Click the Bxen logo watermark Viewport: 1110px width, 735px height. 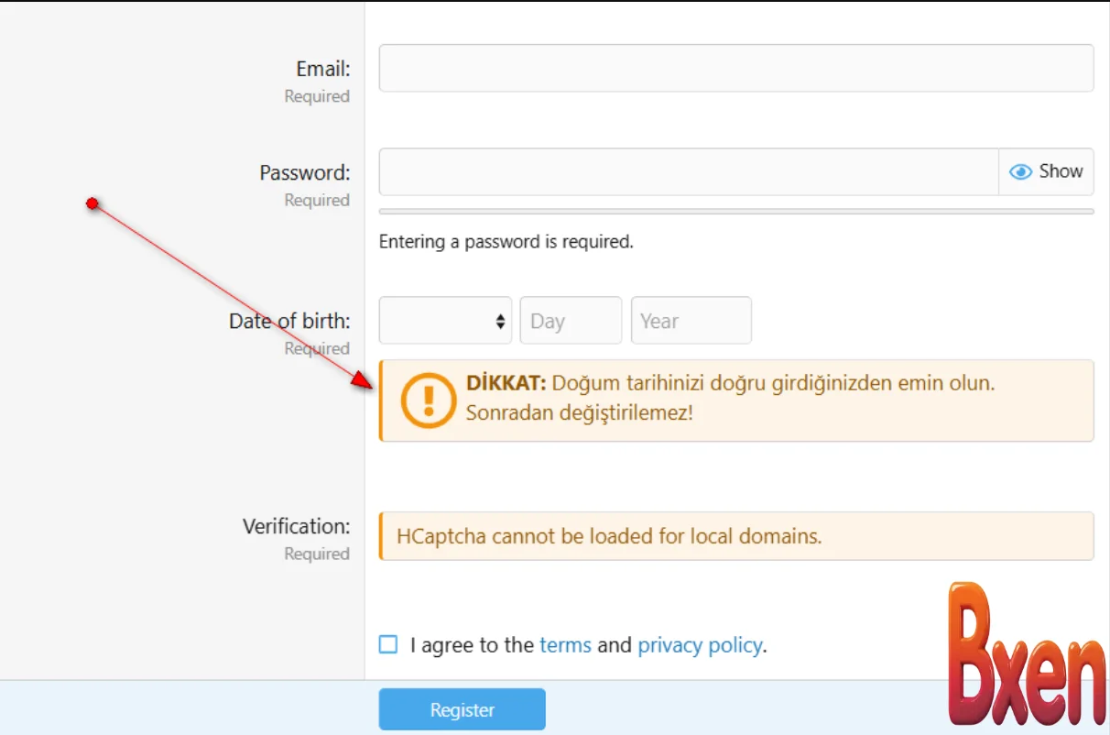coord(1026,656)
